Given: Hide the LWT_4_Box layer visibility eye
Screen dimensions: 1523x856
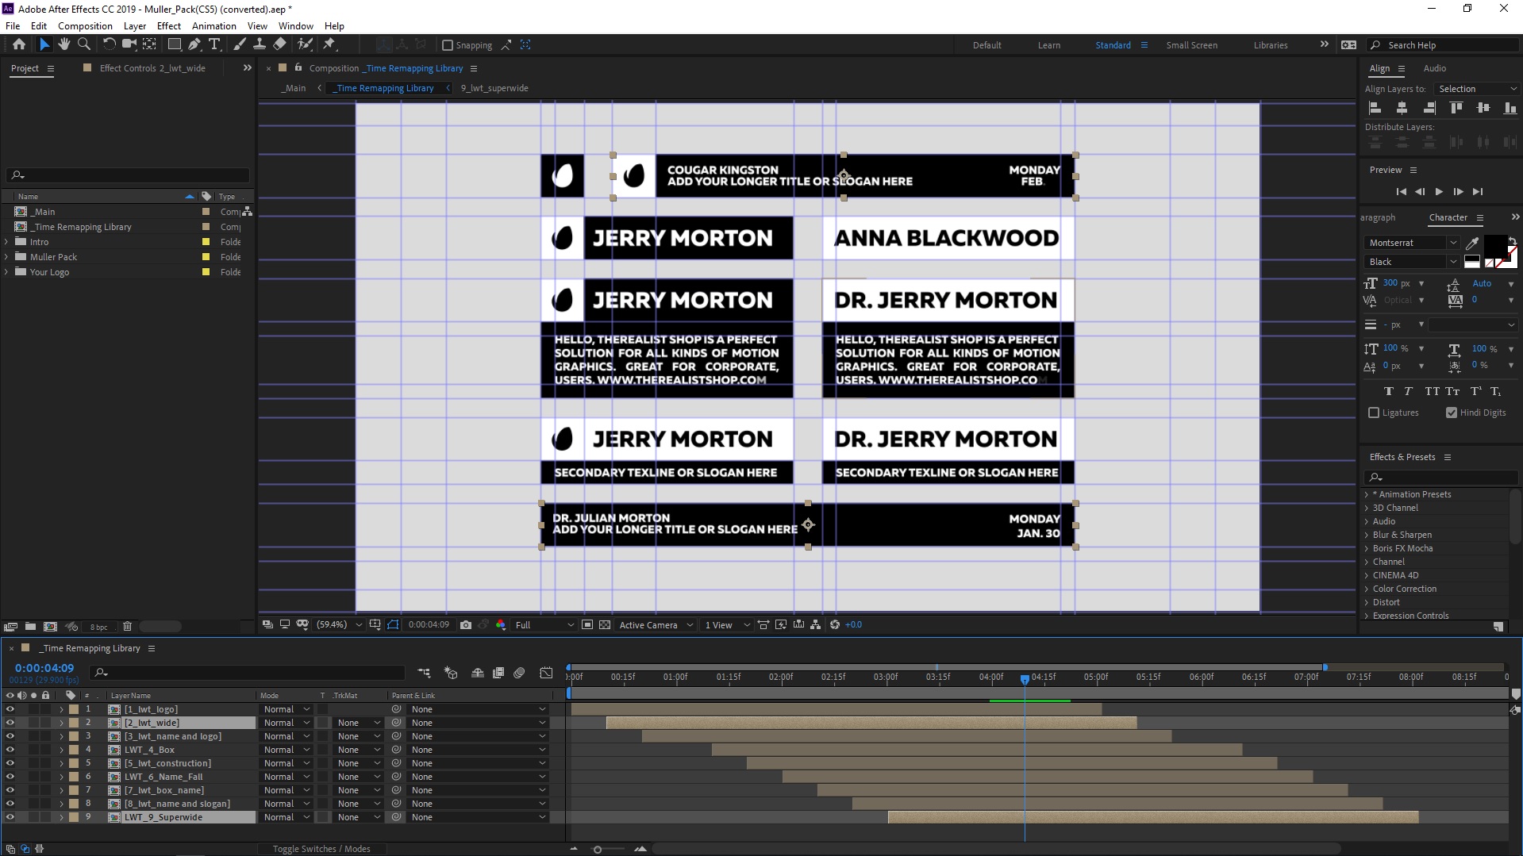Looking at the screenshot, I should point(10,750).
